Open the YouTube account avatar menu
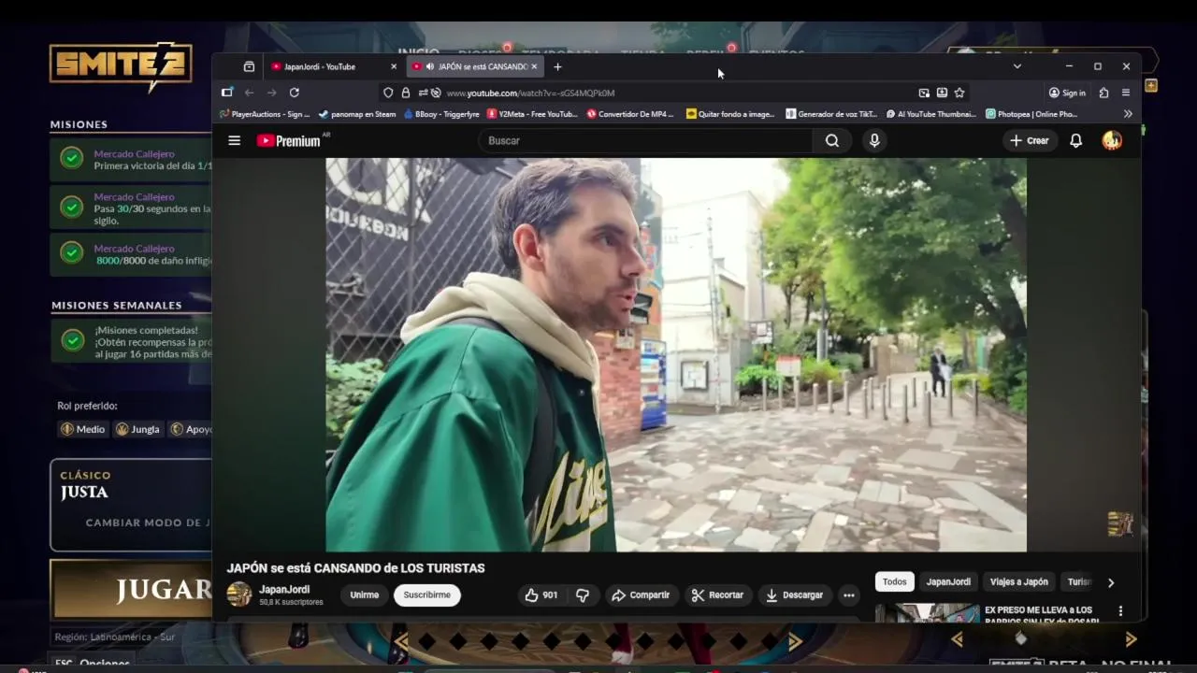 [x=1112, y=140]
